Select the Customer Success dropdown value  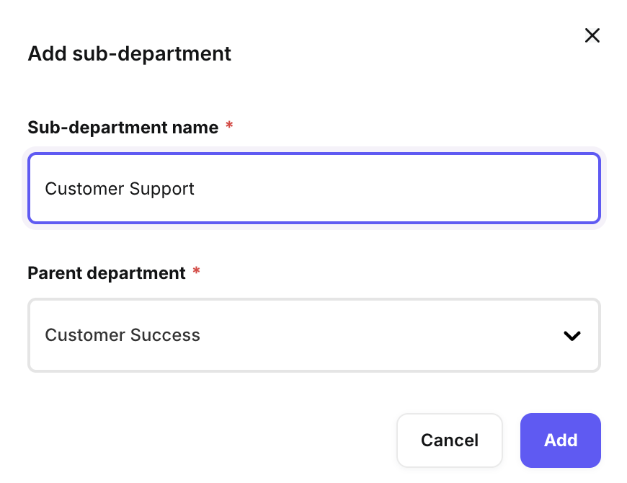[123, 335]
